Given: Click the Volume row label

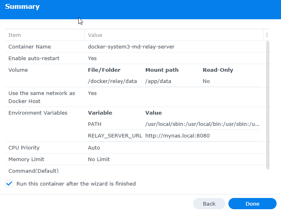Looking at the screenshot, I should [18, 70].
